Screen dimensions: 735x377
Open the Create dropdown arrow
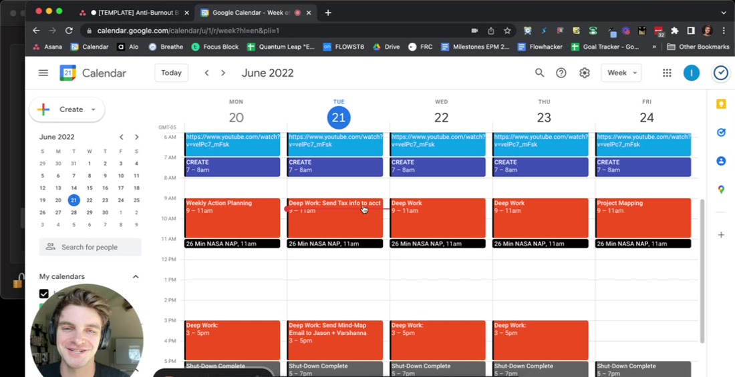pos(94,109)
